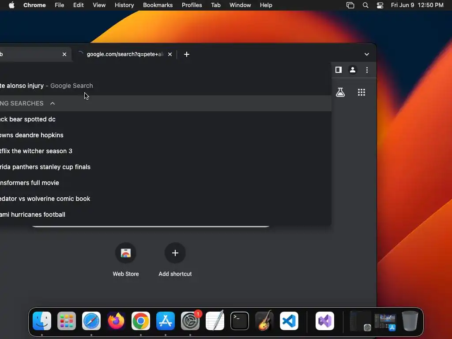Open the Help menu

(266, 5)
